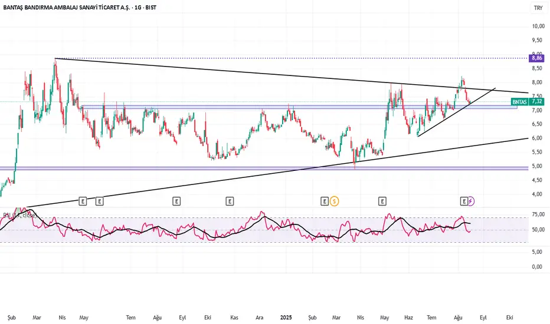Viewport: 550px width, 324px height.
Task: Click the 8,00 price axis value
Action: (538, 82)
